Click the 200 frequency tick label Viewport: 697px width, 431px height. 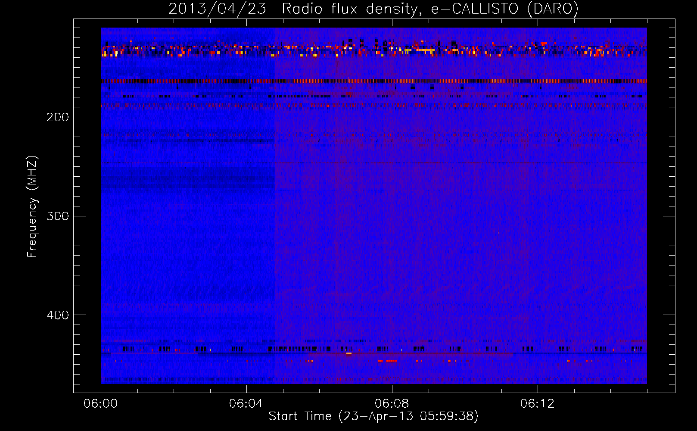pyautogui.click(x=58, y=117)
